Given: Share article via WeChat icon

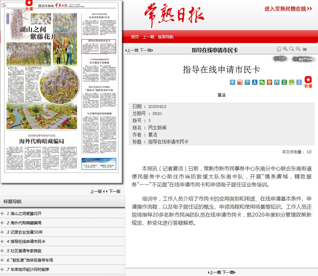Looking at the screenshot, I should pyautogui.click(x=262, y=82).
